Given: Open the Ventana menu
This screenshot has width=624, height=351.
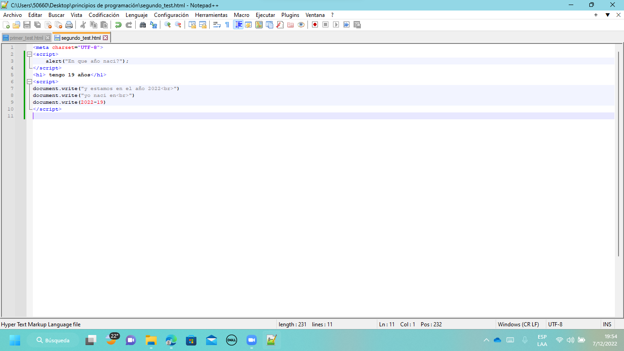Looking at the screenshot, I should pos(315,15).
